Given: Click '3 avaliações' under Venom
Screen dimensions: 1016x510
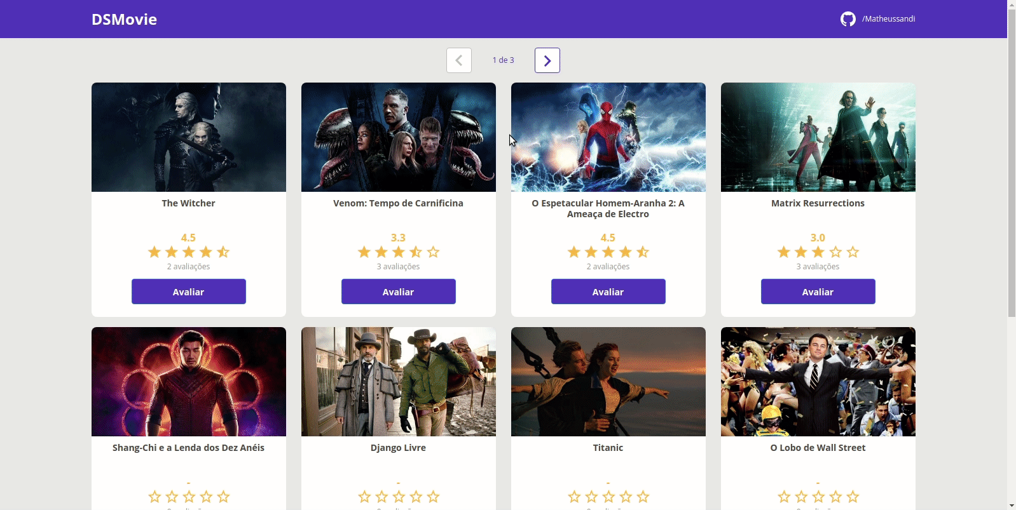Looking at the screenshot, I should tap(399, 267).
